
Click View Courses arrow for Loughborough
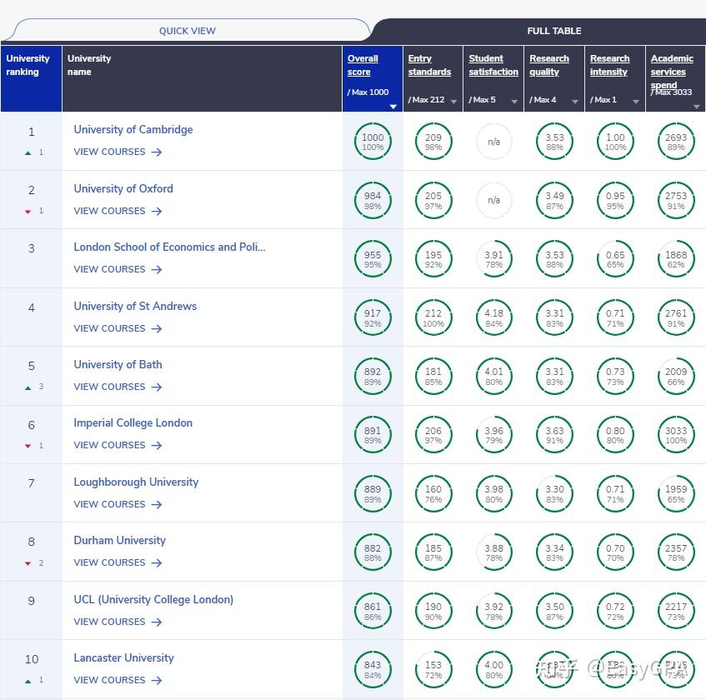pyautogui.click(x=157, y=504)
